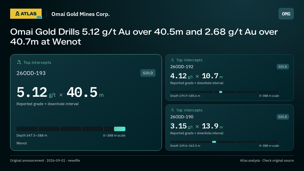Select the Omai Gold Mines Corp. company name

81,14
